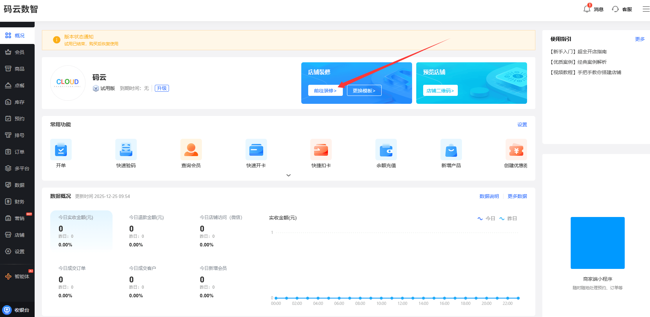Viewport: 650px width, 317px height.
Task: Click the 商家端小程序 QR code image
Action: pos(597,243)
